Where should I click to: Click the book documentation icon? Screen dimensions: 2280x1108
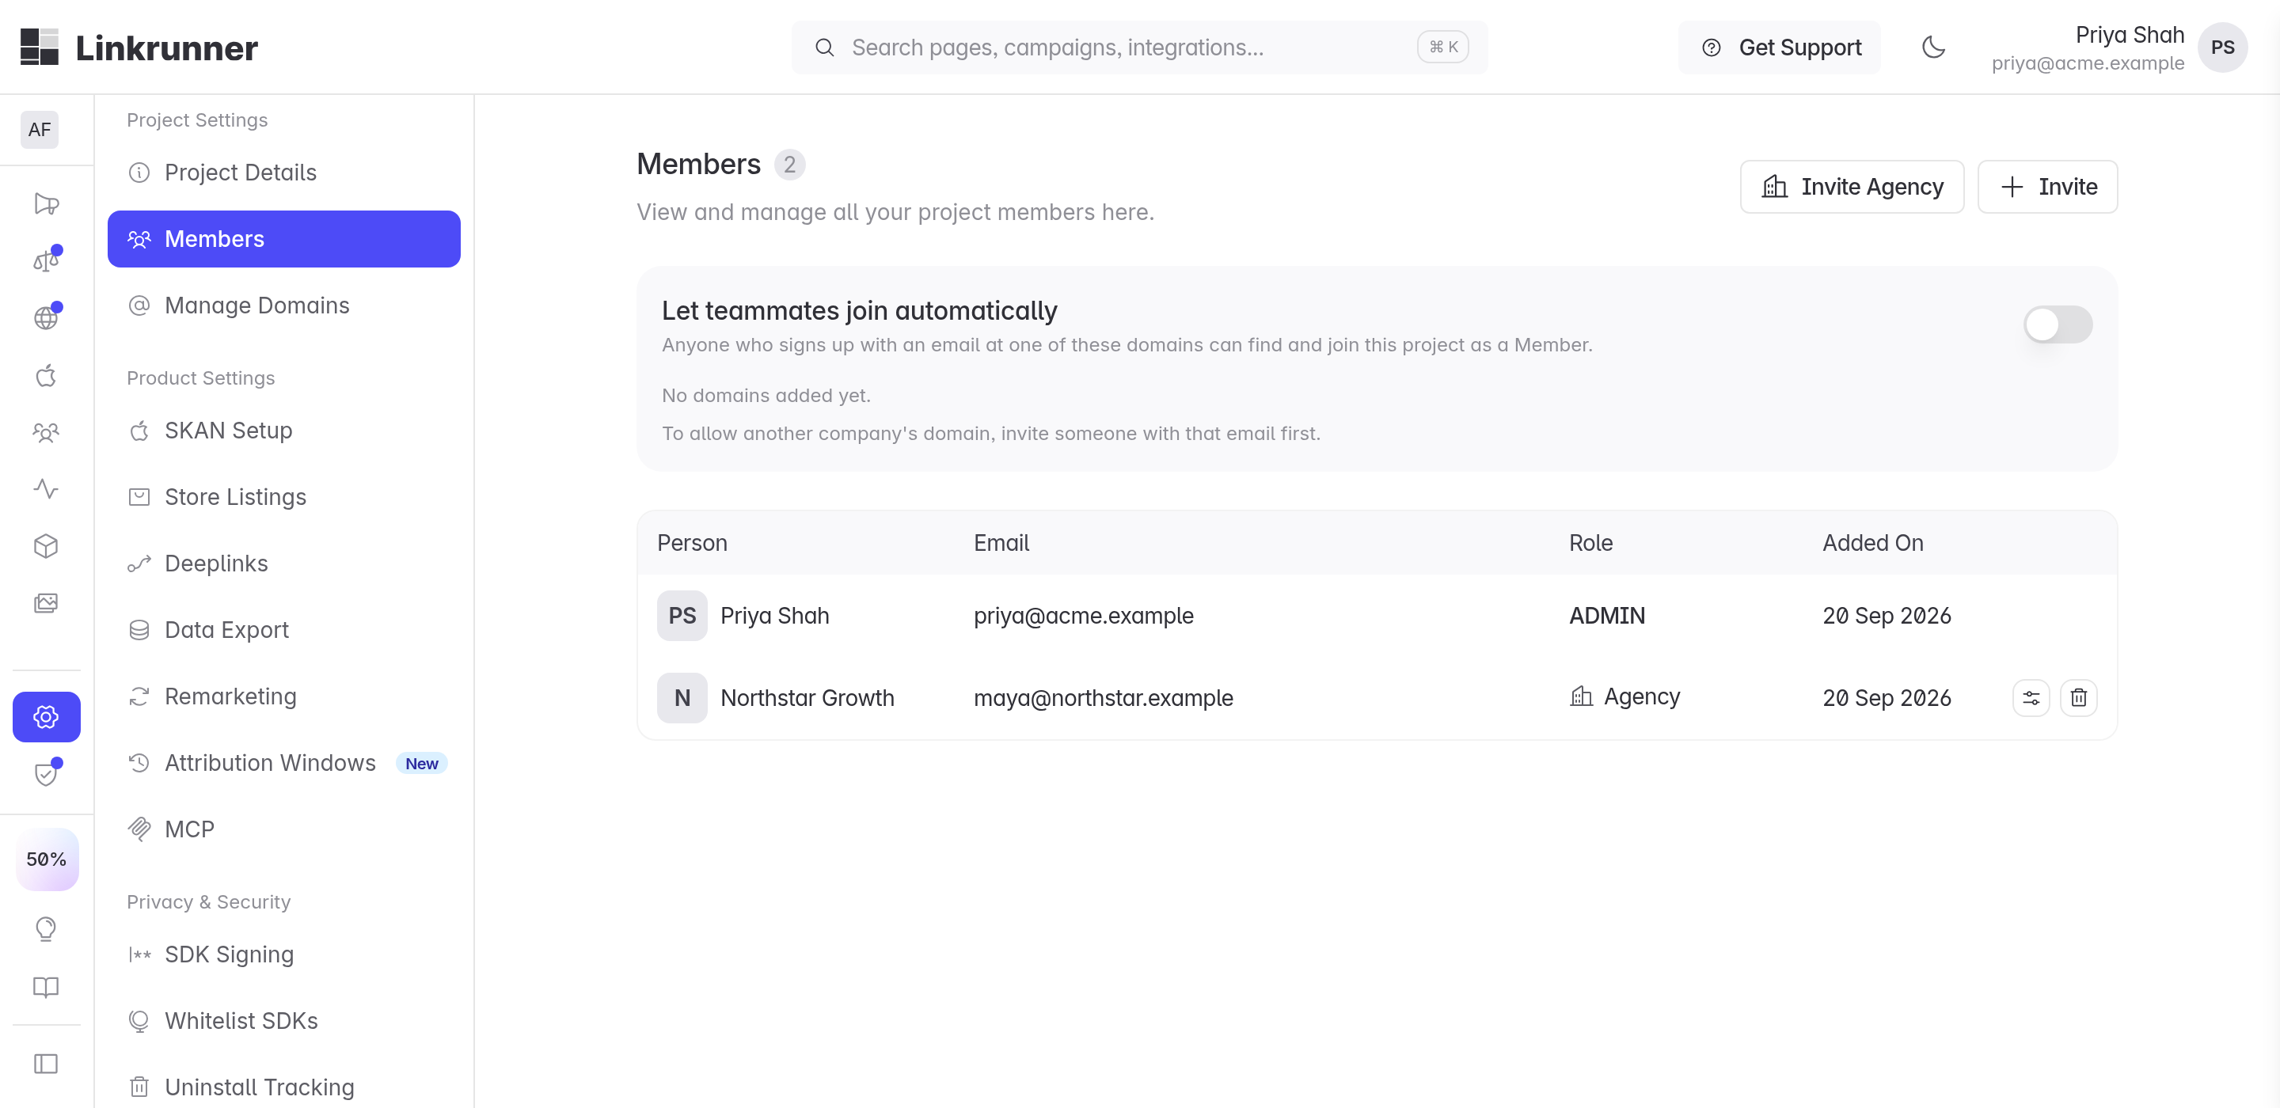46,986
